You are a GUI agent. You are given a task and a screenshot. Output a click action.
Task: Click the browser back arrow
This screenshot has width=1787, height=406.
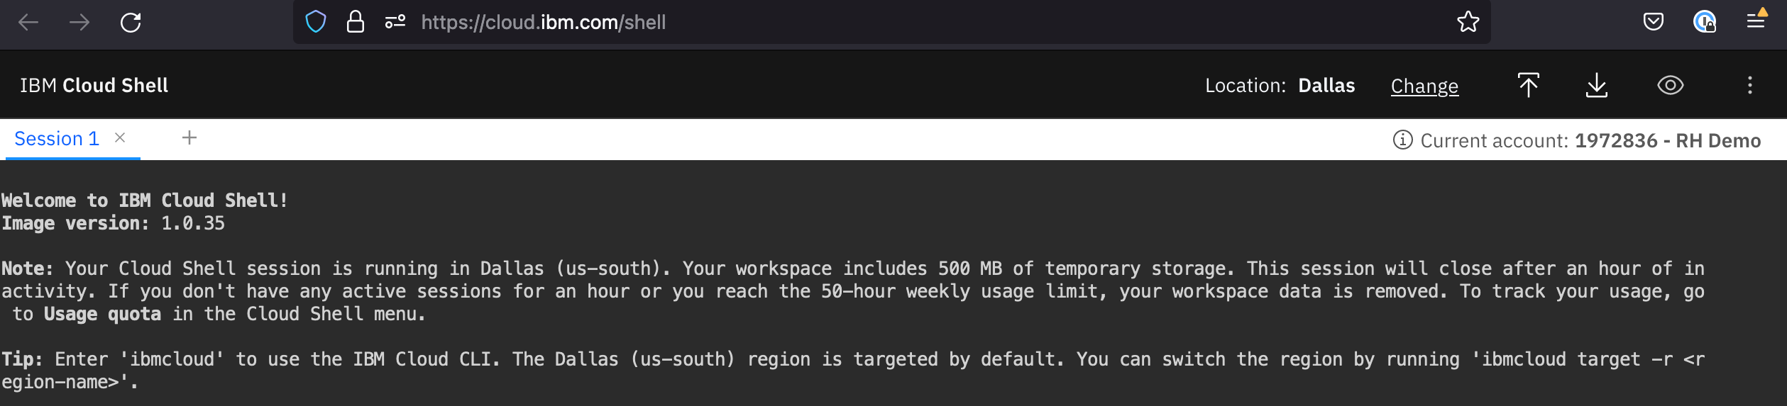click(x=28, y=23)
